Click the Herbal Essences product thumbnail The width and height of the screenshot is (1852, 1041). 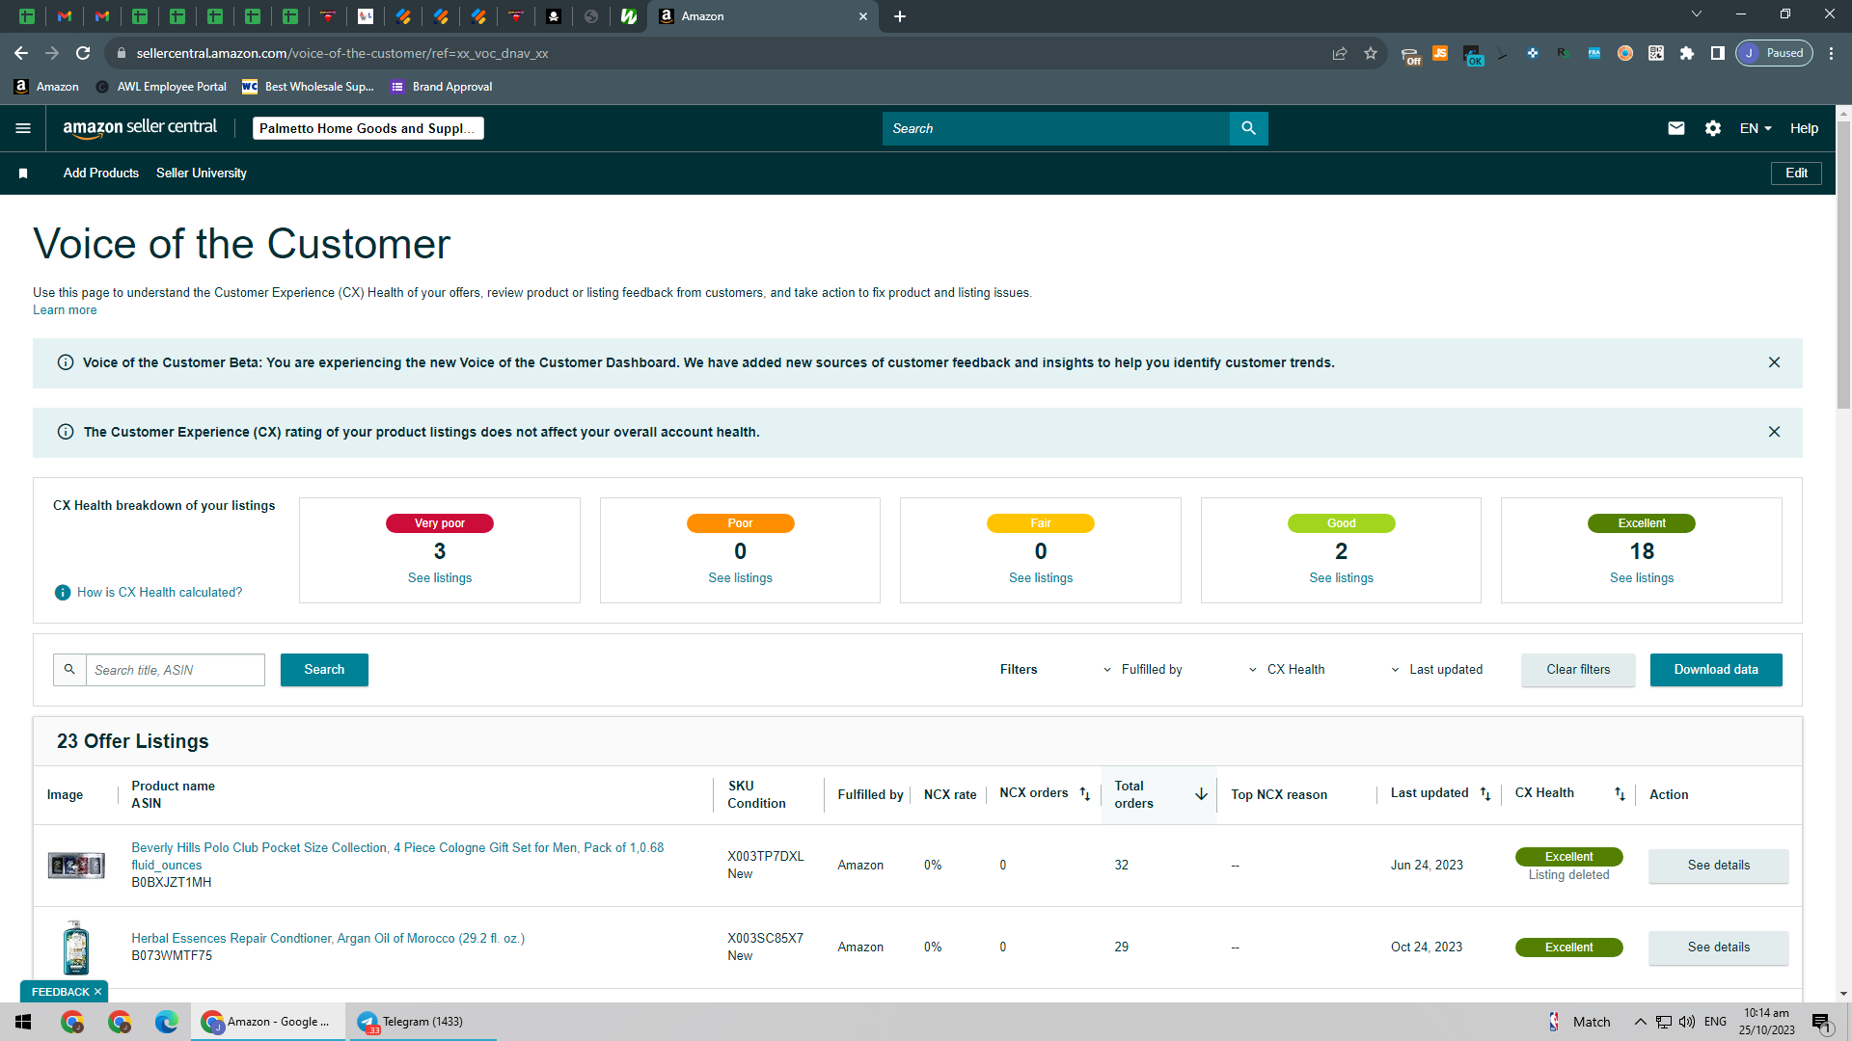[x=76, y=948]
